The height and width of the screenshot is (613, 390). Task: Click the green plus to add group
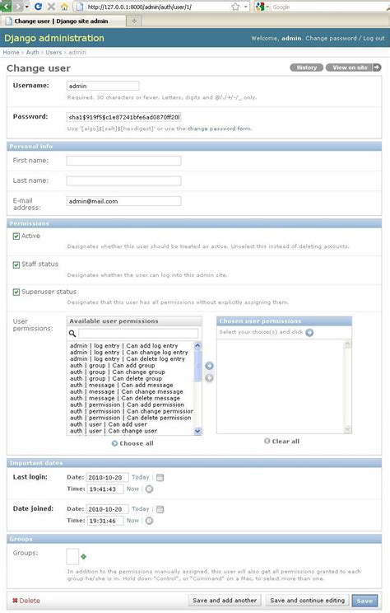(83, 556)
